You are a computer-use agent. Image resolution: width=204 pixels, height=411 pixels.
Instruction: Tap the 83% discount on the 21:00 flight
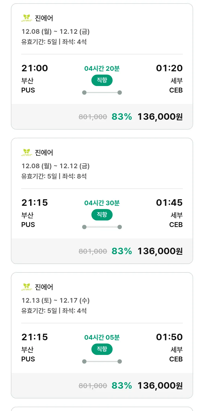tap(122, 117)
